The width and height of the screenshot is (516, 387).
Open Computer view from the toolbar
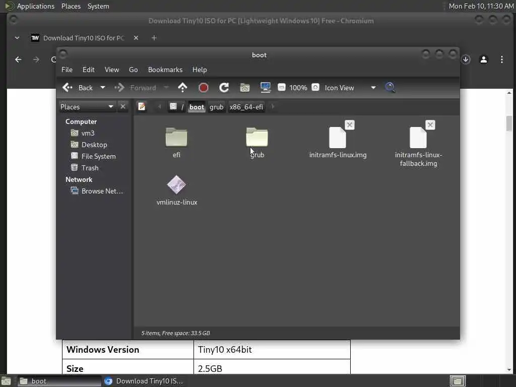(x=265, y=88)
